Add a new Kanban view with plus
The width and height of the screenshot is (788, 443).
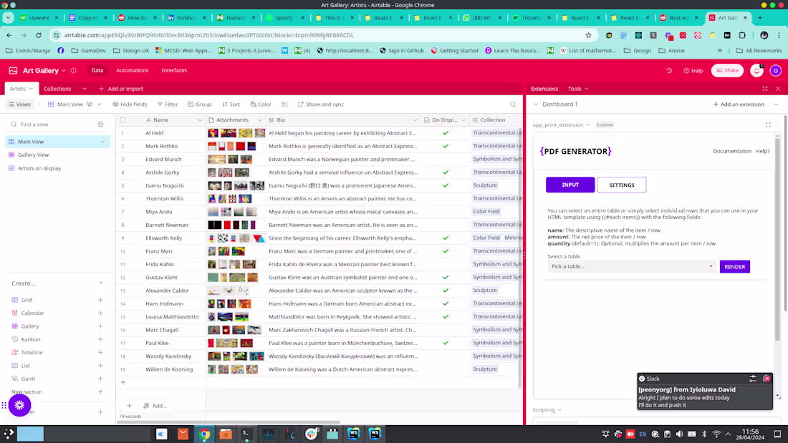100,339
